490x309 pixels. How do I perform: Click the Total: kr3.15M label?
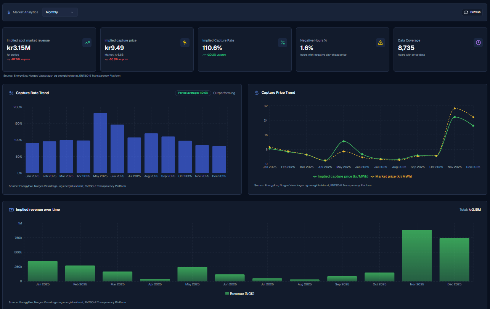(471, 210)
